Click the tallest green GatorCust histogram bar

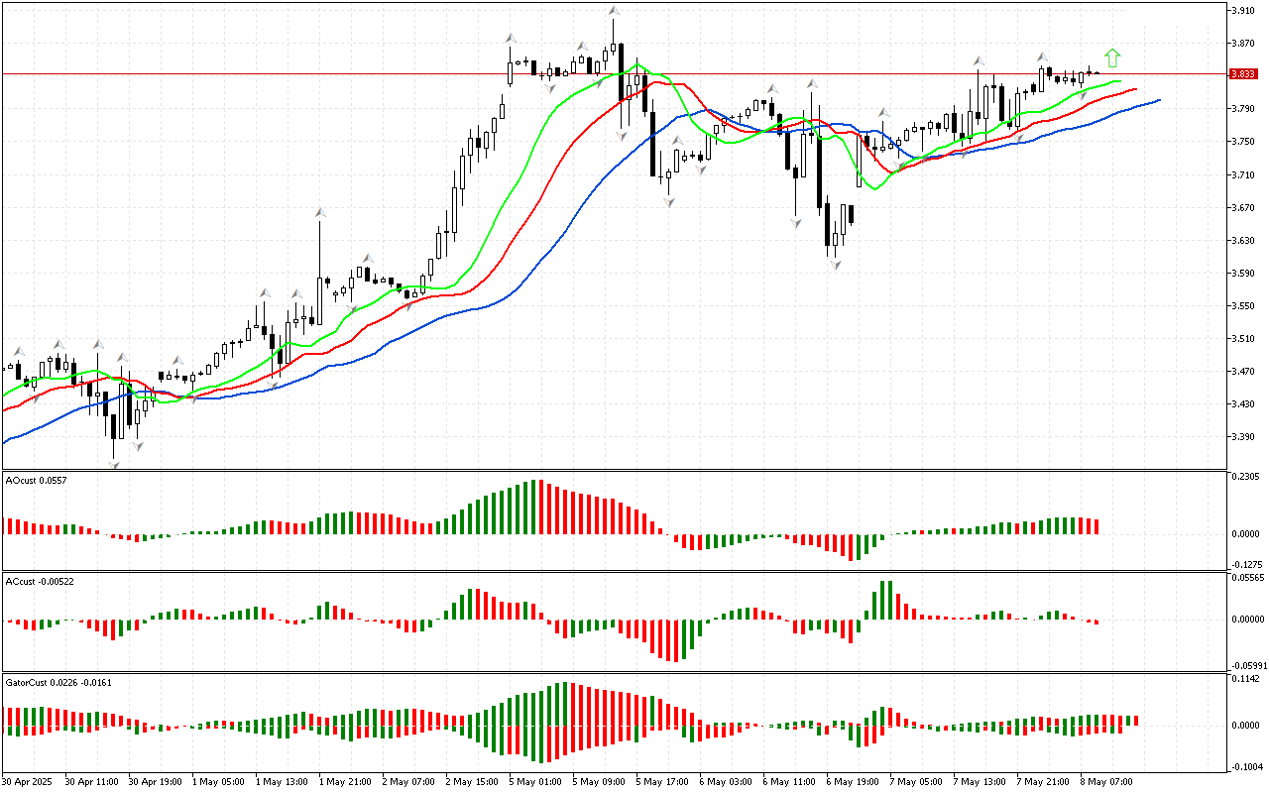click(566, 703)
